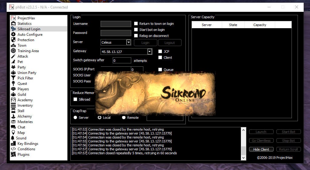Check the JCP checkbox

pos(160,52)
